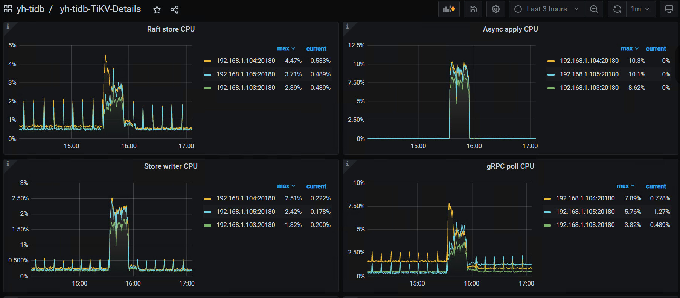Toggle 192.168.1.103:20180 series in Store writer CPU
Viewport: 680px width, 298px height.
(245, 225)
